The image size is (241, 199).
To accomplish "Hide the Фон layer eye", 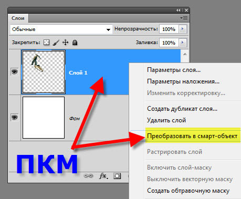I will pos(15,117).
